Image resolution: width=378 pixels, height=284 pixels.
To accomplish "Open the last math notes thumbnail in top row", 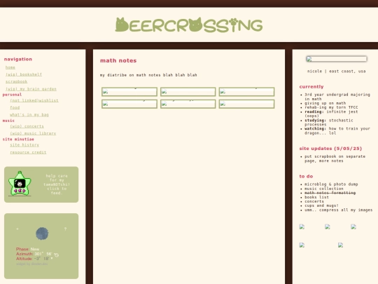I will [x=246, y=92].
